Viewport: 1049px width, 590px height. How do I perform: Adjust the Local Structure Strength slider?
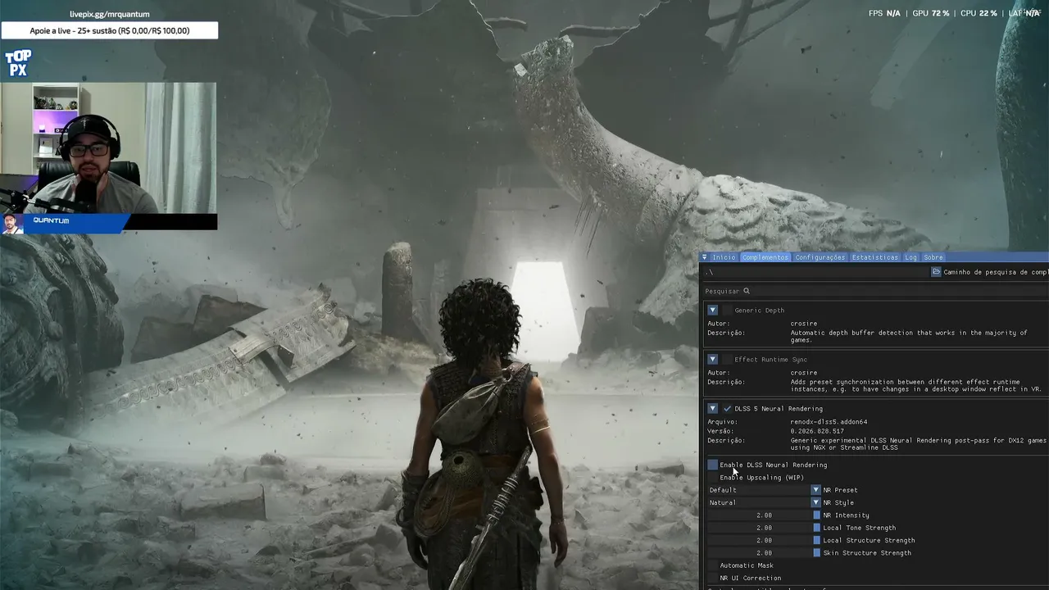point(764,540)
